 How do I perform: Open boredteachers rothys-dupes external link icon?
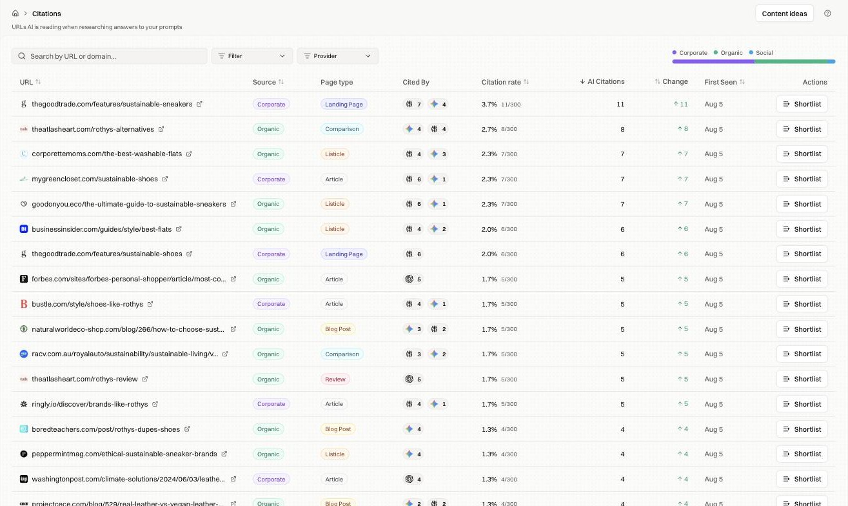(x=187, y=429)
